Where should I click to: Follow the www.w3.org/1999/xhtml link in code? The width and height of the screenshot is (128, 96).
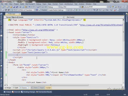click(38, 30)
